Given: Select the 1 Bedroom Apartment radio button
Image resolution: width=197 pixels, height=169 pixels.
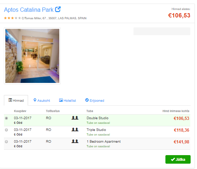Looking at the screenshot, I should [6, 142].
